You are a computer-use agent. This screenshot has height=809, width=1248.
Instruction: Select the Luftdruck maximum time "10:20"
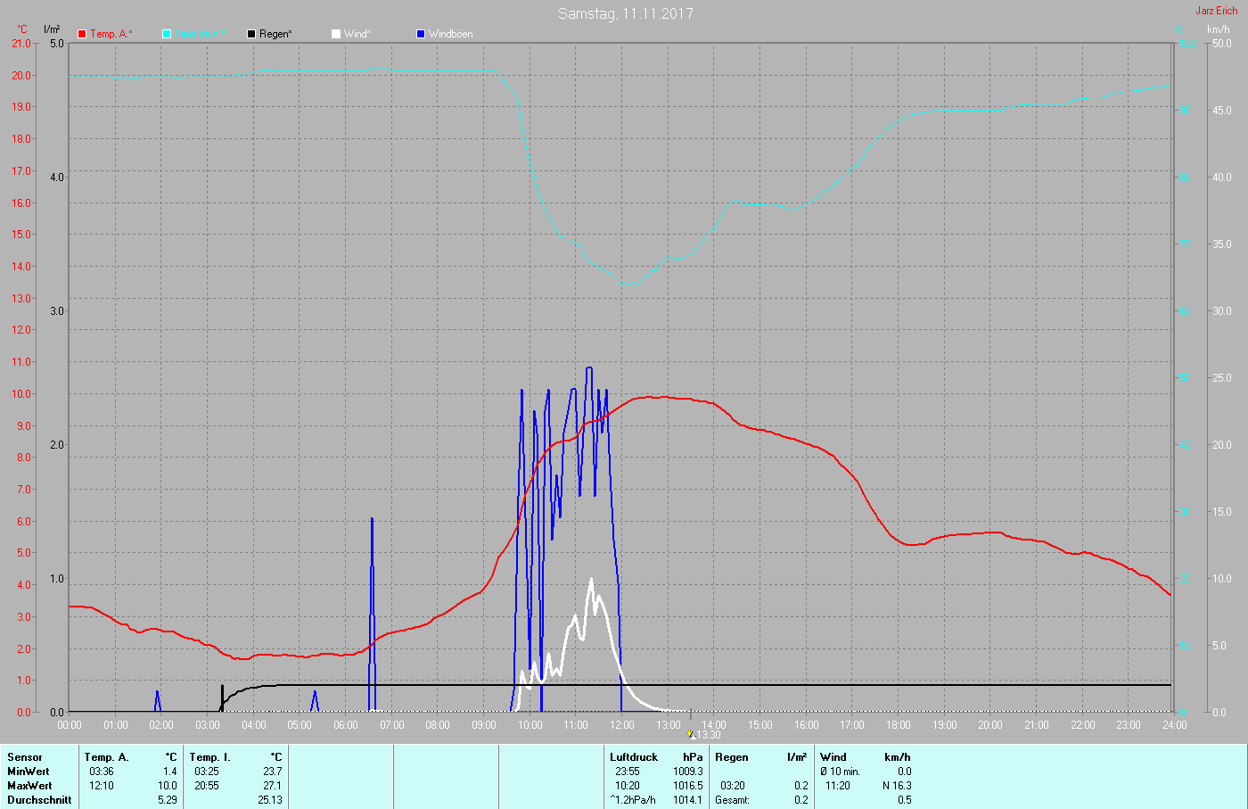pos(628,786)
